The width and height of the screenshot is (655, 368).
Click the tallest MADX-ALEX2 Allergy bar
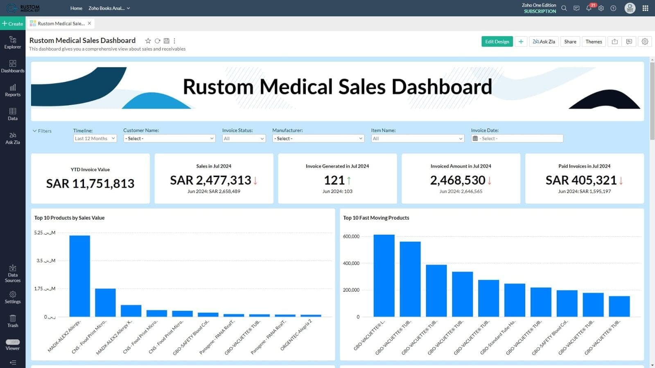[x=79, y=276]
